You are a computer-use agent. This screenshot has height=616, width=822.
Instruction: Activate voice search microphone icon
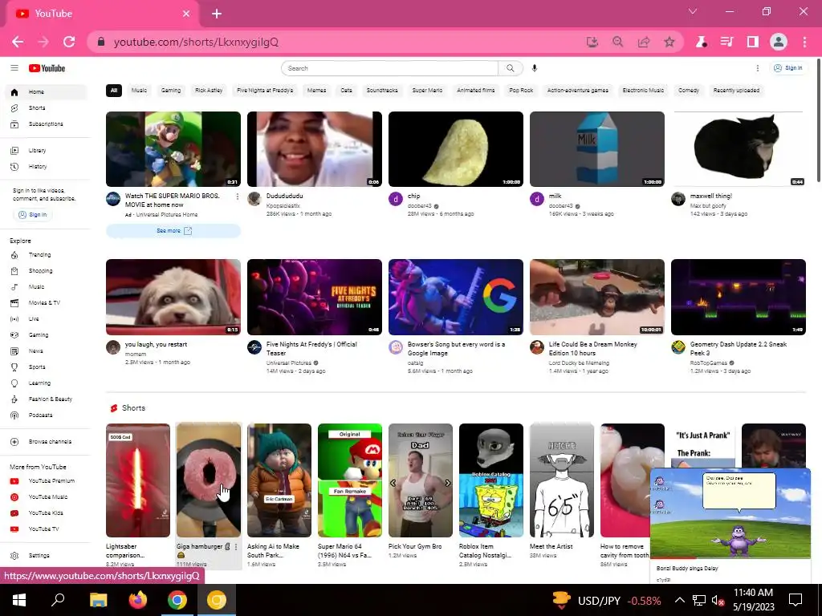click(534, 68)
